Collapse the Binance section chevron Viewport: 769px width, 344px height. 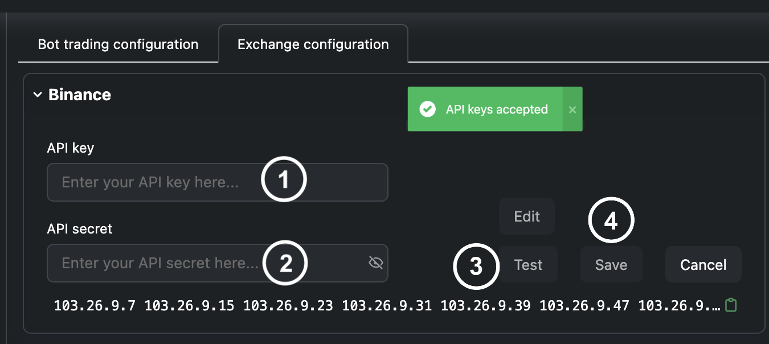tap(38, 95)
